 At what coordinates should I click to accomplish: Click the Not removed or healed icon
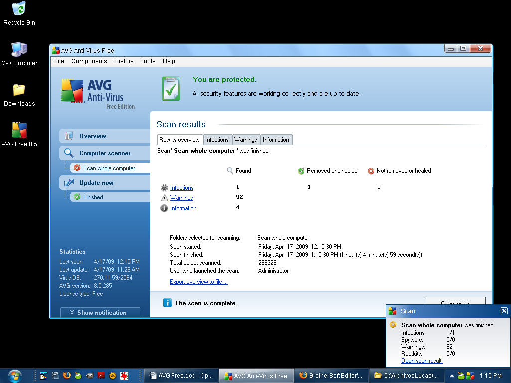point(371,171)
